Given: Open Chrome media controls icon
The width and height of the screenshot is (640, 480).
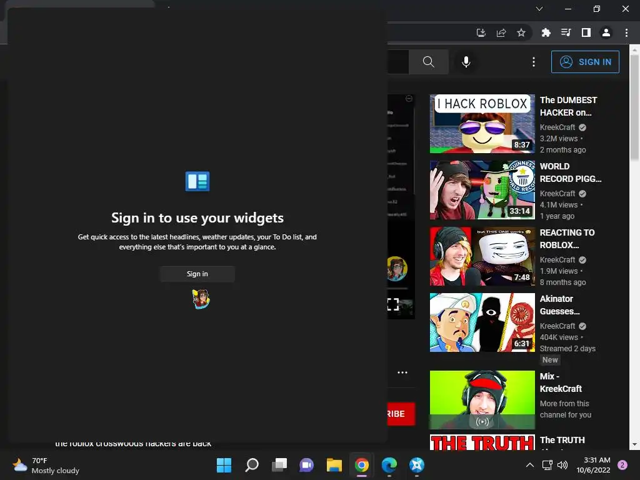Looking at the screenshot, I should point(566,32).
